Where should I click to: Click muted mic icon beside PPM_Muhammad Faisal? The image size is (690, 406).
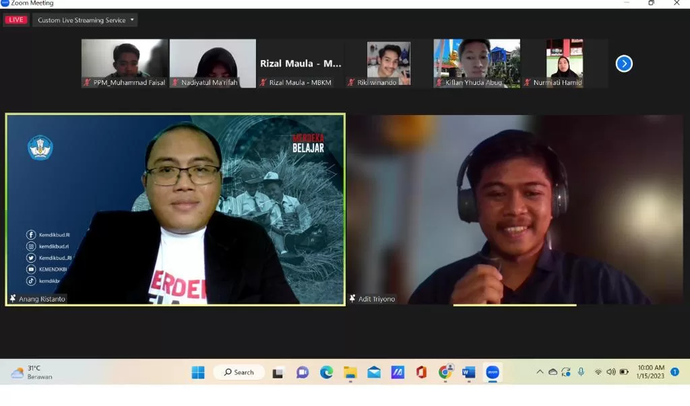click(87, 82)
